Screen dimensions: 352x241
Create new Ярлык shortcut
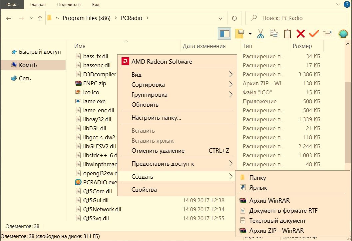[x=292, y=188]
